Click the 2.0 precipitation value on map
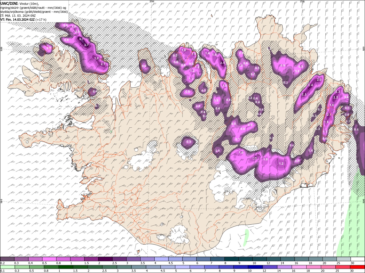 point(319,80)
